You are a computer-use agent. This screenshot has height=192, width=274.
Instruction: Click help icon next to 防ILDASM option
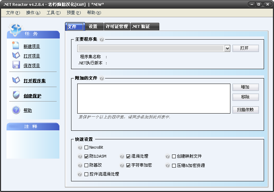click(80, 156)
